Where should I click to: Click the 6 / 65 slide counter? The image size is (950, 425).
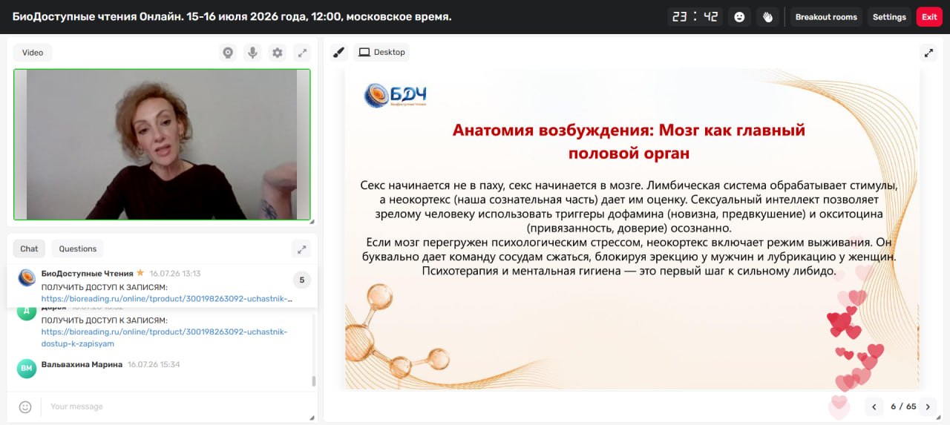(x=903, y=406)
